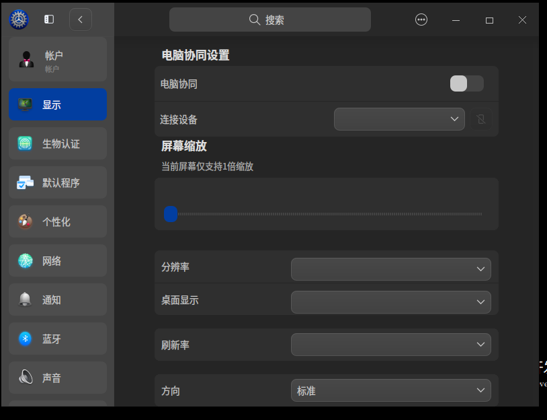Open the 蓝牙 Bluetooth settings icon
Image resolution: width=547 pixels, height=420 pixels.
pyautogui.click(x=24, y=338)
